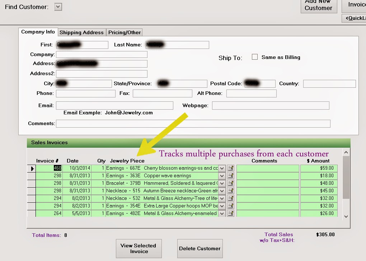Click invoices list scroll down arrow
This screenshot has height=261, width=366.
[346, 216]
